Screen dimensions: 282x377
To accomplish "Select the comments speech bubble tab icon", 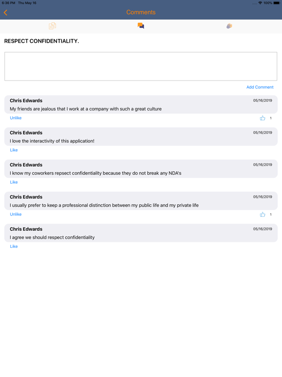I will click(x=141, y=26).
